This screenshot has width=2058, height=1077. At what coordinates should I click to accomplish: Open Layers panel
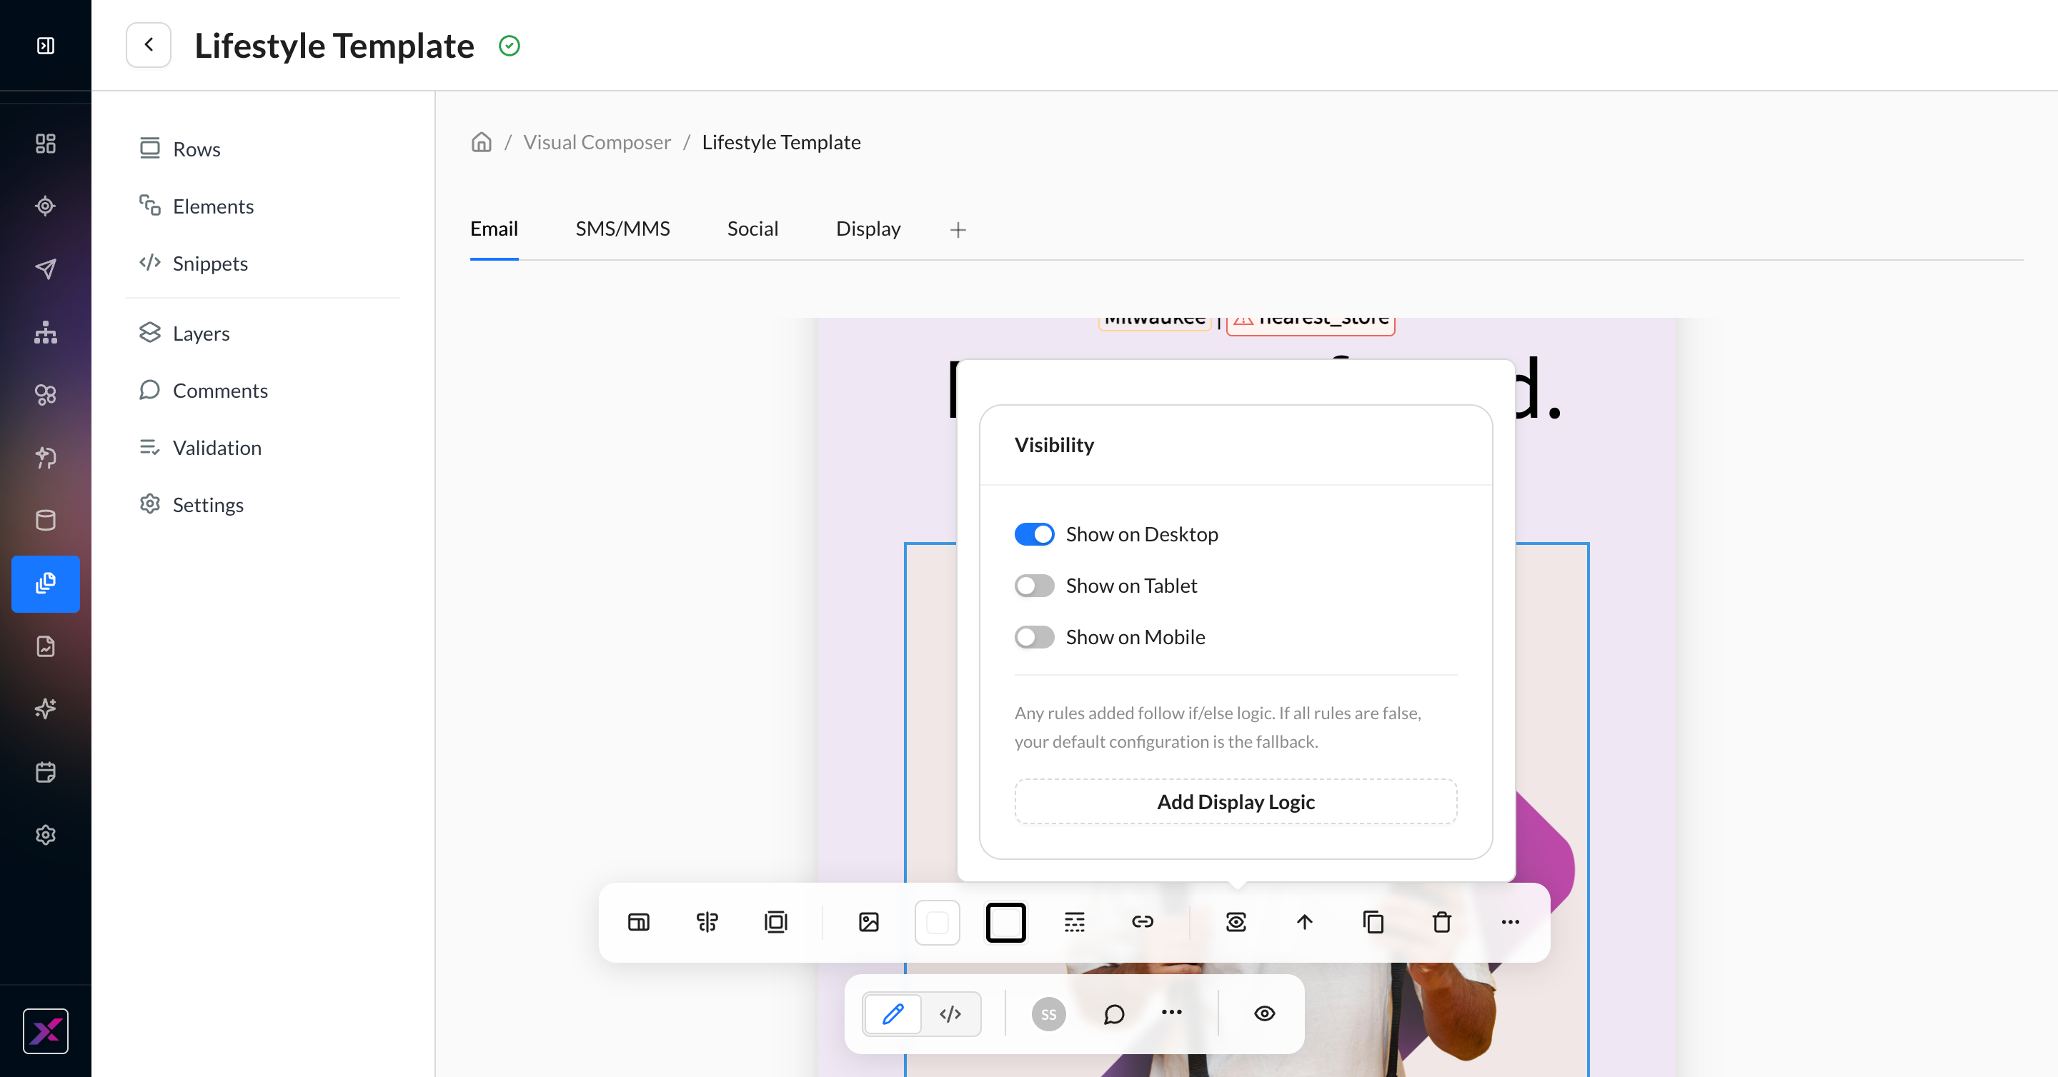tap(184, 333)
